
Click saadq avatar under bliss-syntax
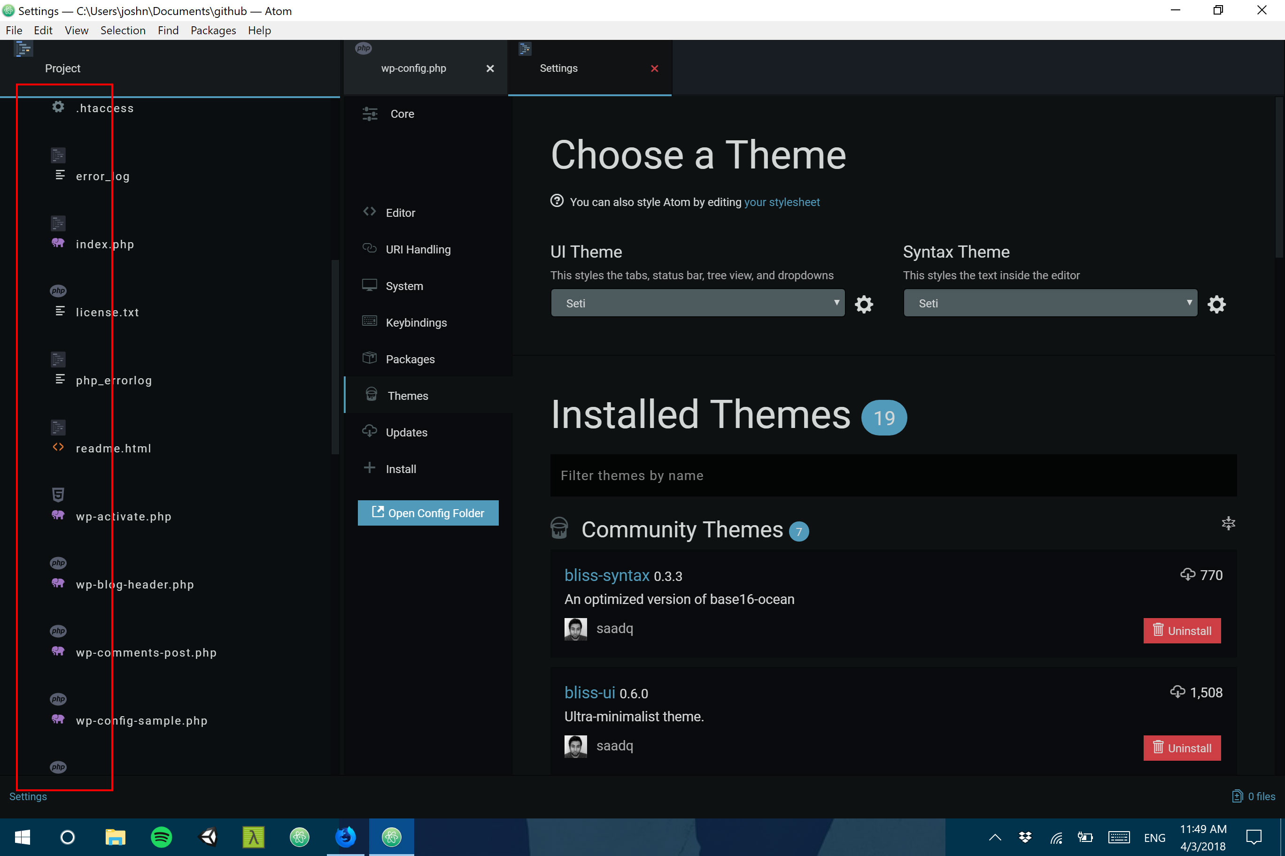point(575,629)
